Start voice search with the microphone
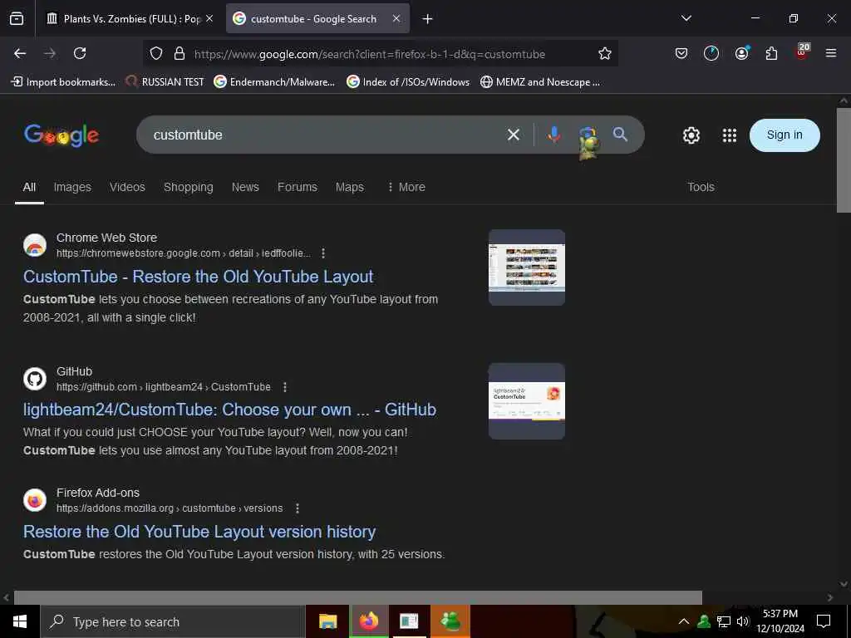Screen dimensions: 851x638 coord(553,135)
